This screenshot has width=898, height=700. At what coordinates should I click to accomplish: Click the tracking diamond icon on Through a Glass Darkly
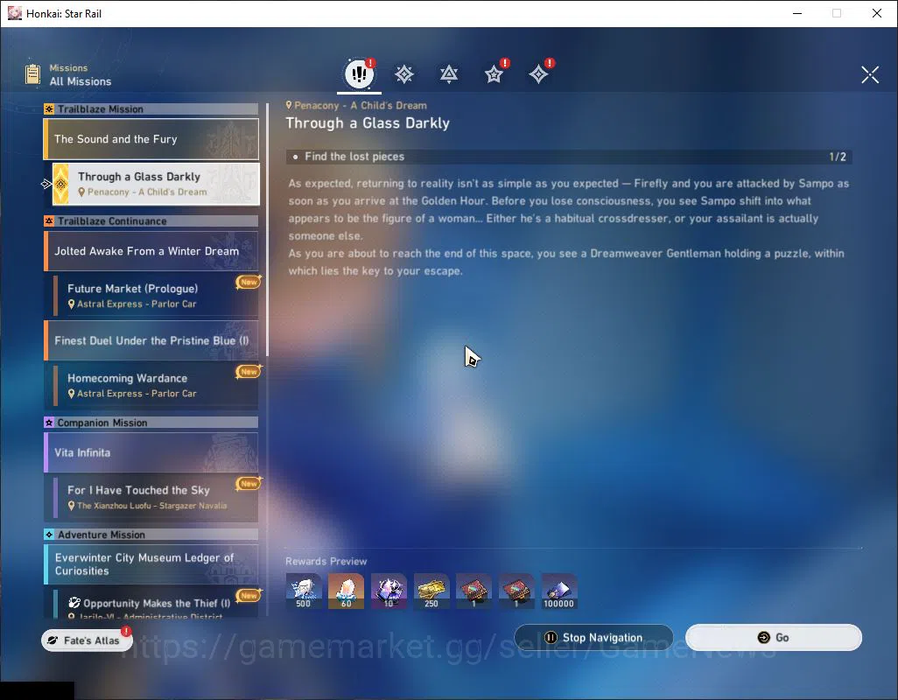pyautogui.click(x=60, y=184)
